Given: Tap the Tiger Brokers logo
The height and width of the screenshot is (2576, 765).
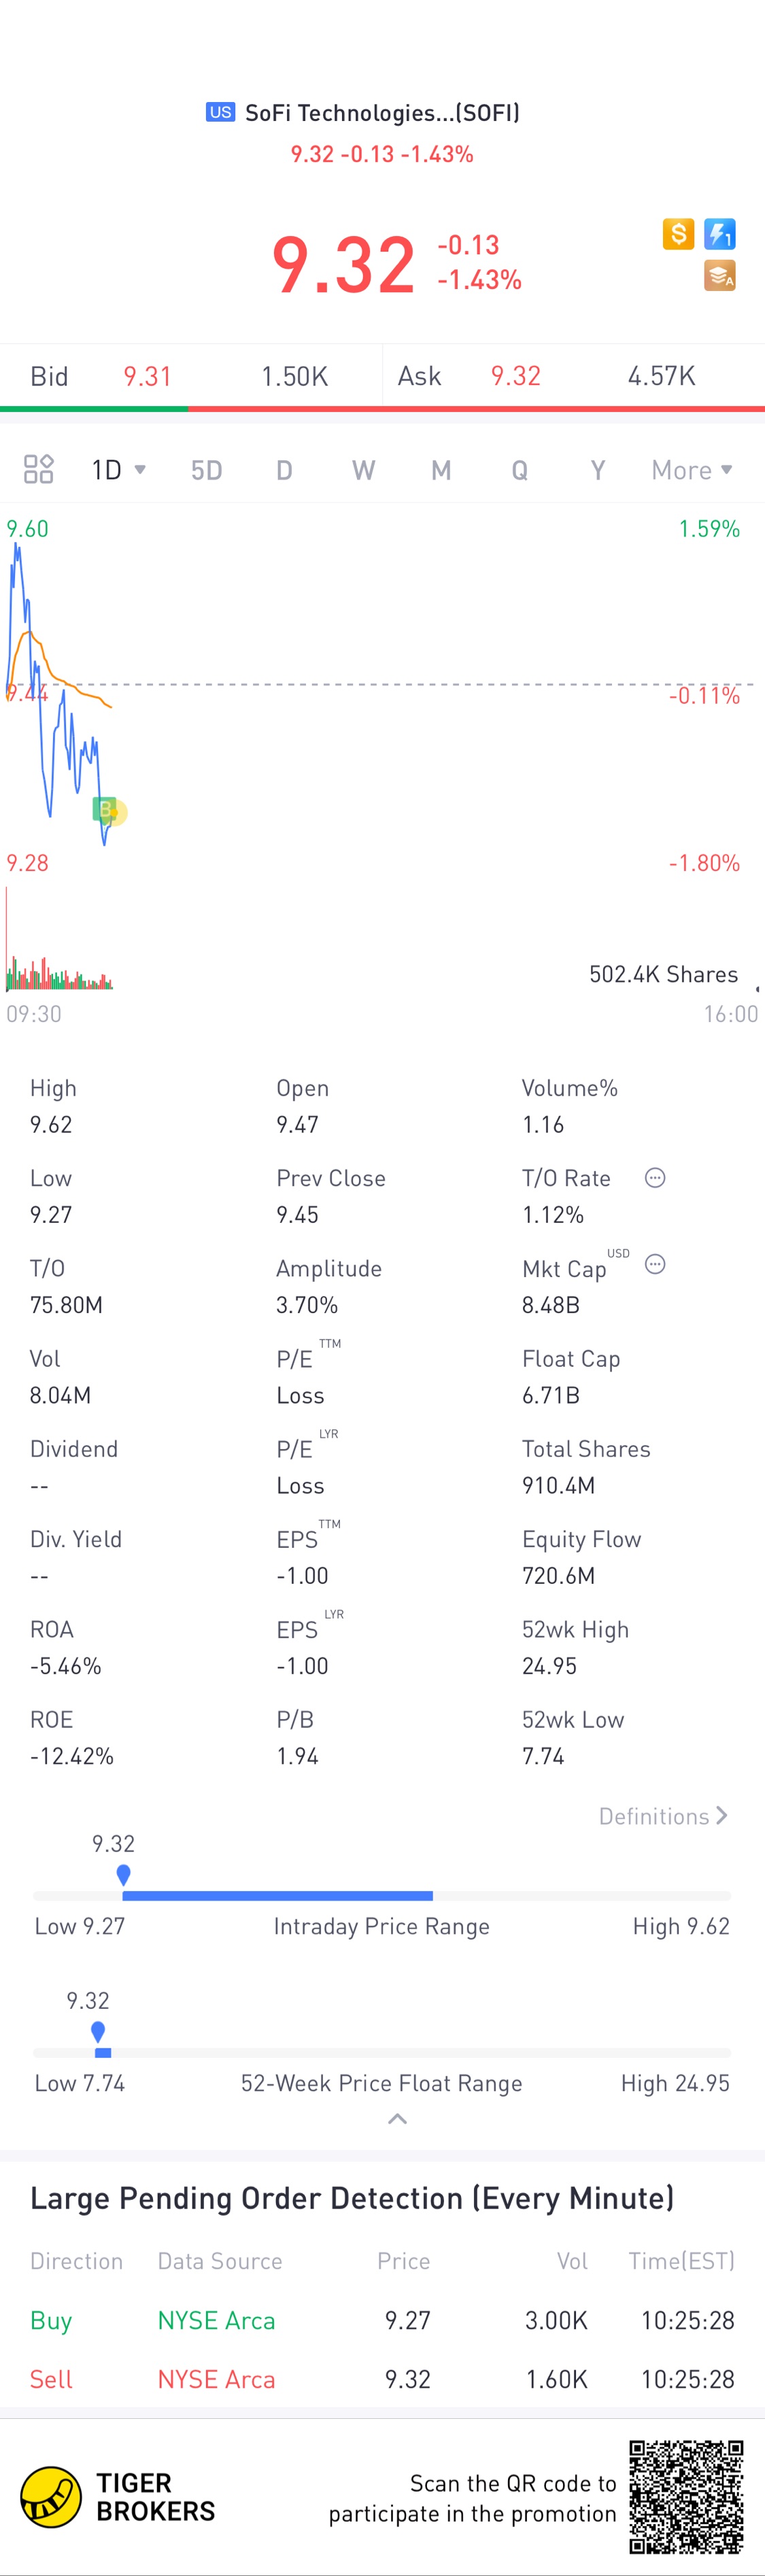Looking at the screenshot, I should coord(118,2497).
